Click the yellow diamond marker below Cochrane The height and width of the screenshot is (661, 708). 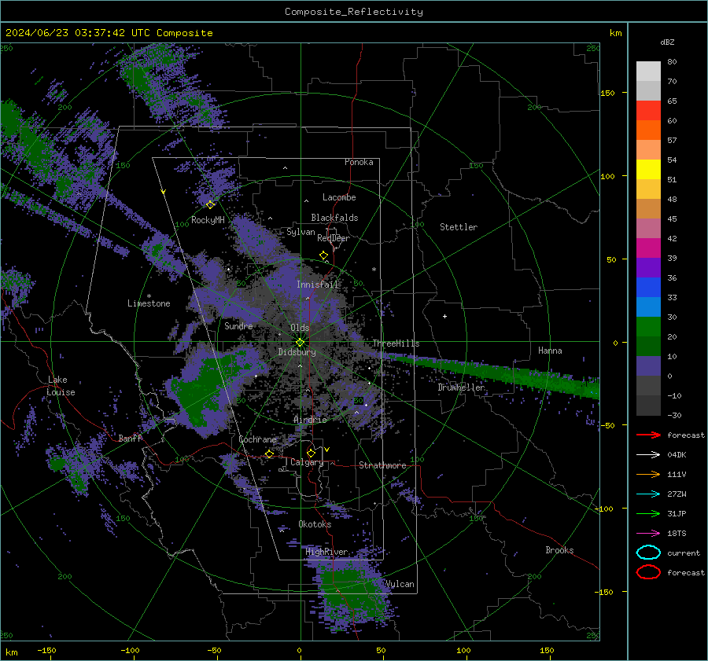tap(269, 454)
